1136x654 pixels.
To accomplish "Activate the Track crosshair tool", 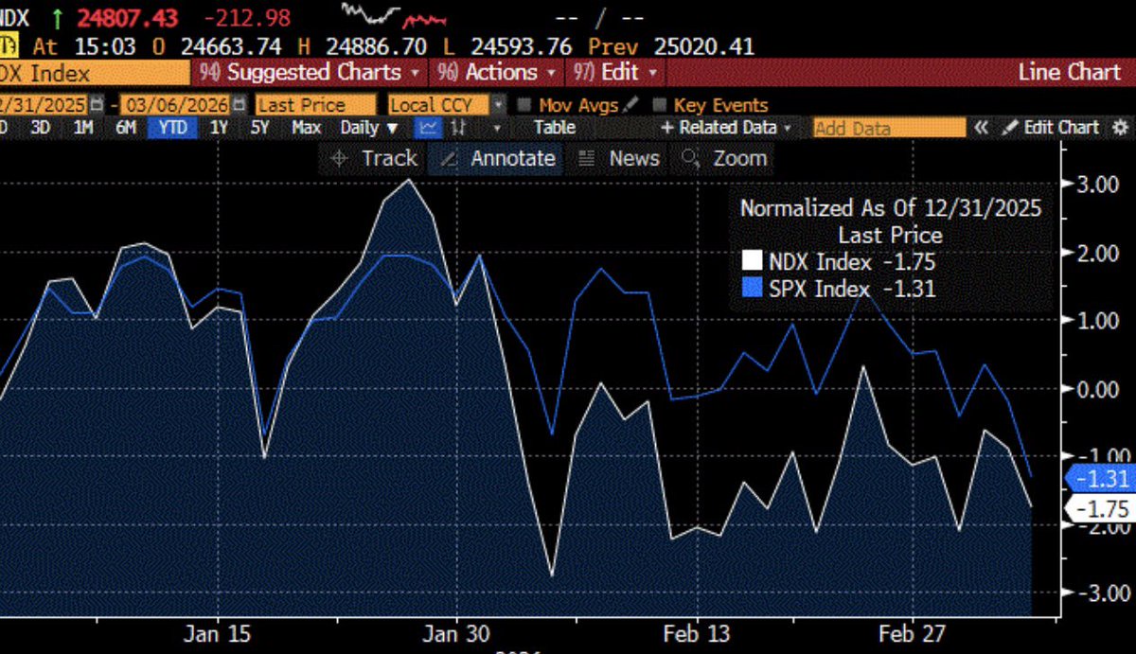I will pos(373,159).
